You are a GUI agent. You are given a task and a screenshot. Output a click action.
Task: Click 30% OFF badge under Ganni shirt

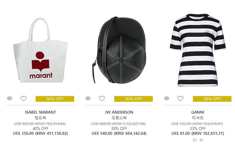pyautogui.click(x=212, y=99)
